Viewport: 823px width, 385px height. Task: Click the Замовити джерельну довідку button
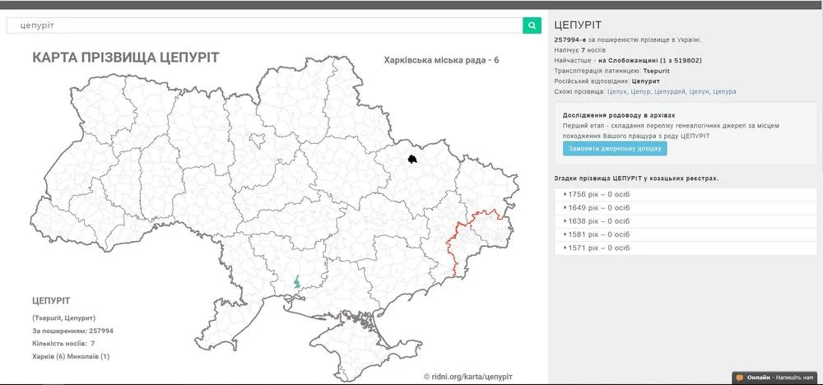615,148
